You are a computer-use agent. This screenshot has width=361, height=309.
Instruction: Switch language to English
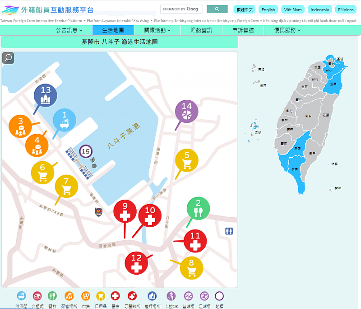click(x=268, y=9)
